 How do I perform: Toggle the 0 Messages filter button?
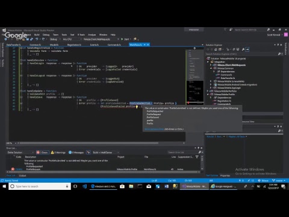pos(76,153)
